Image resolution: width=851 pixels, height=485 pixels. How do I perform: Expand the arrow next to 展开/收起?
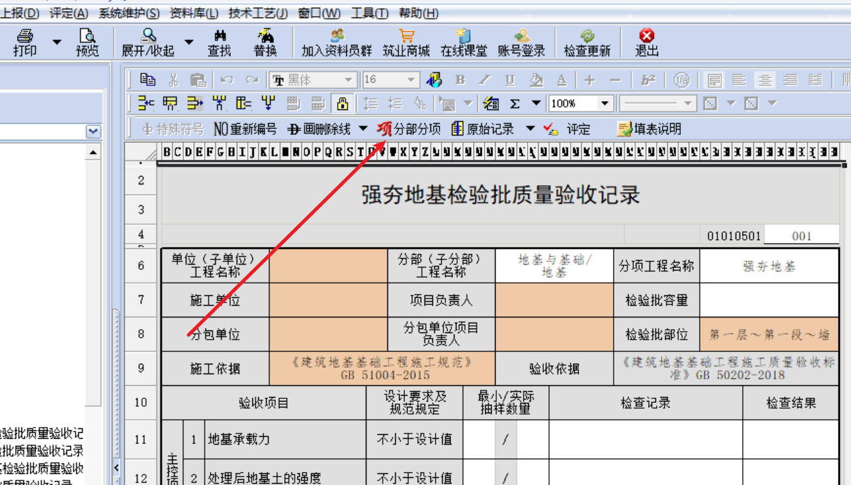click(x=189, y=42)
